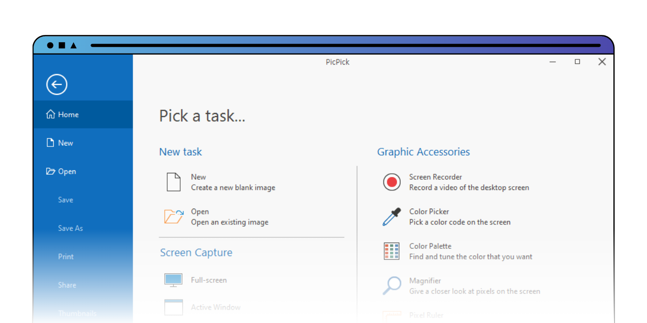Select Open in the left sidebar
The width and height of the screenshot is (647, 323).
click(67, 171)
